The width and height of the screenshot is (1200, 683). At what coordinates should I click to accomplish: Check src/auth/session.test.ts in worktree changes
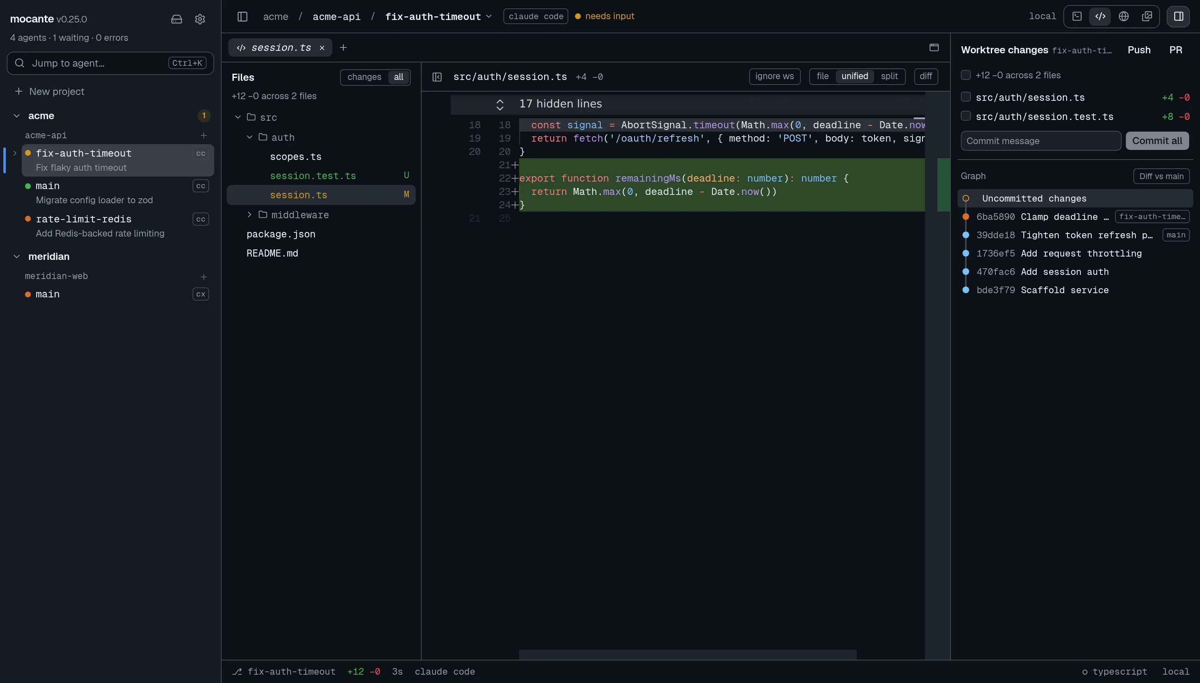(x=966, y=116)
